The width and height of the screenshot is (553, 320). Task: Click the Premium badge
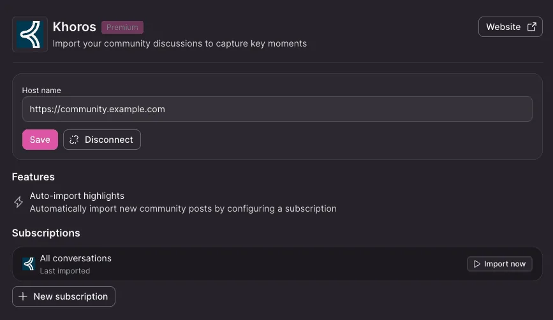[x=122, y=27]
